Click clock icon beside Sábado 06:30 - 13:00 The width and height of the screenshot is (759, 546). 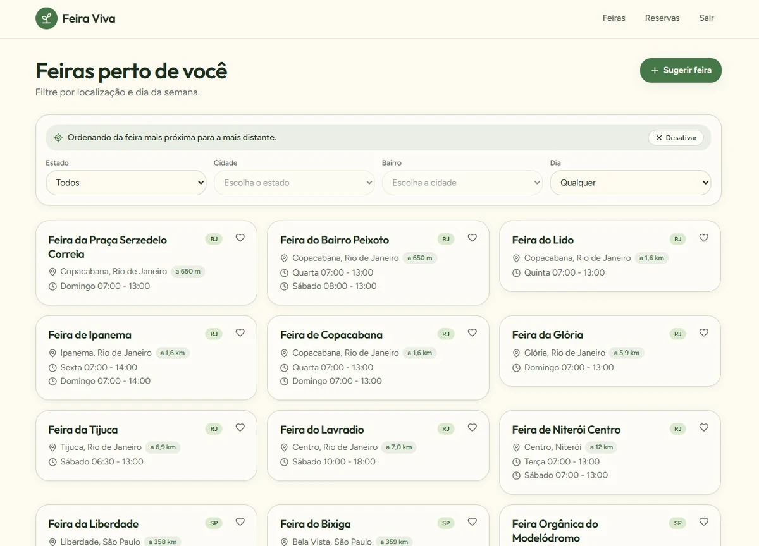pyautogui.click(x=52, y=462)
